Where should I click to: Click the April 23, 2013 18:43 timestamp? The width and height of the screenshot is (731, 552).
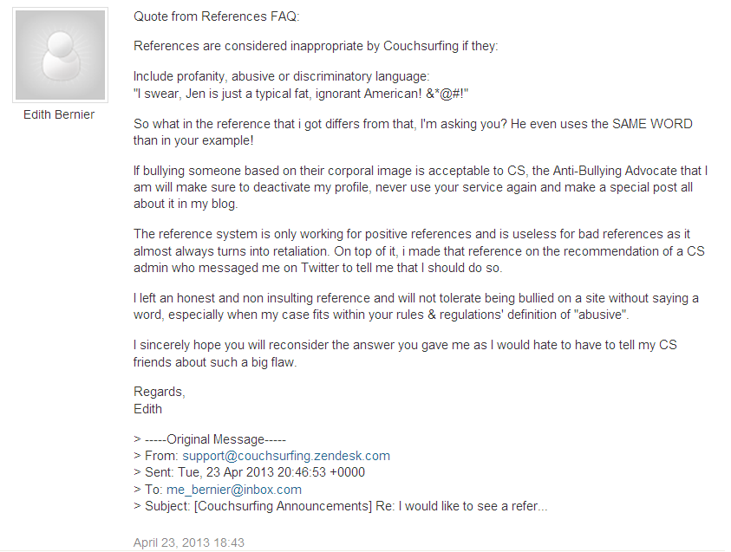[189, 542]
